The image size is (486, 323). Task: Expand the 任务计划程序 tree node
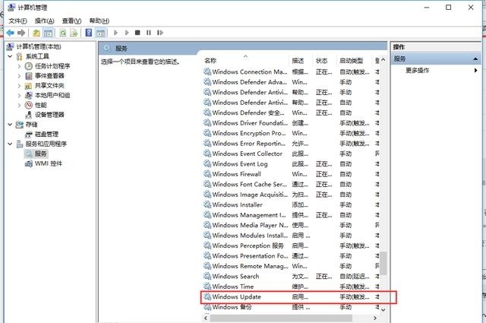(19, 66)
